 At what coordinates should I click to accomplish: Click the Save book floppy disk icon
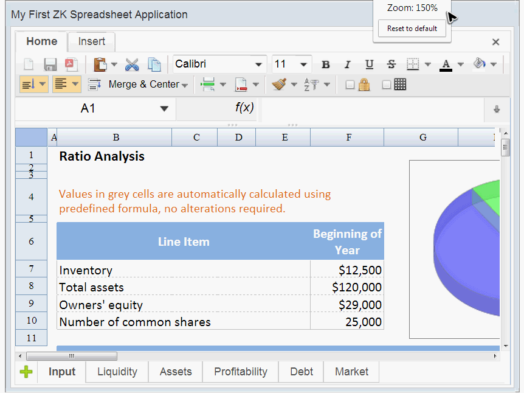(x=50, y=64)
